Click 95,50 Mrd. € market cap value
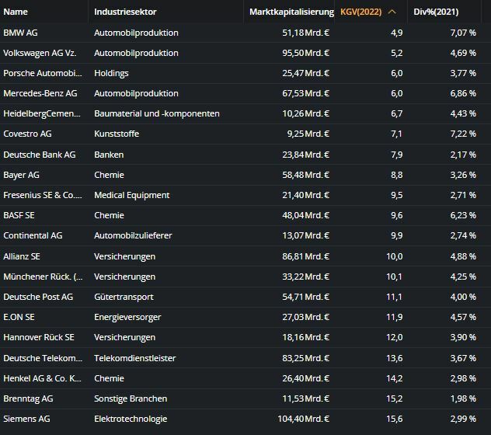 click(305, 53)
